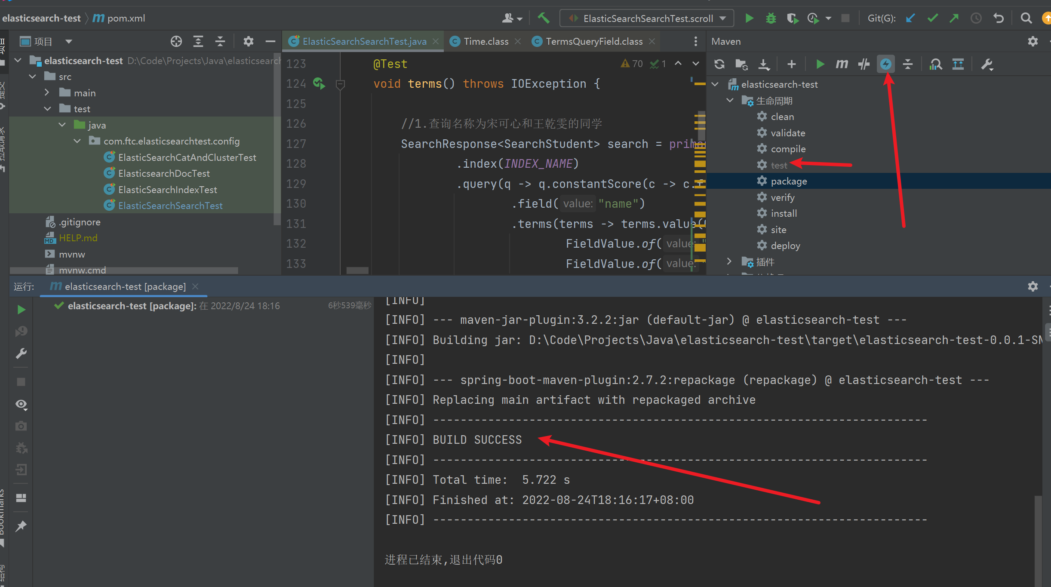
Task: Run ElasticSearchSearchTest.scroll configuration
Action: [749, 18]
